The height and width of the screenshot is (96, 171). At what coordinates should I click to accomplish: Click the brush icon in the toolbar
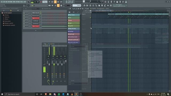coord(55,5)
